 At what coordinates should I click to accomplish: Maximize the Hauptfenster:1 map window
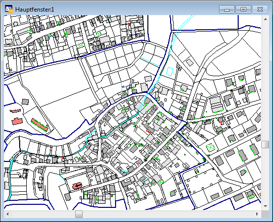[x=243, y=10]
